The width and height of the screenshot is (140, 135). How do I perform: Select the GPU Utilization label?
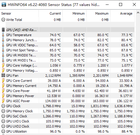(x=16, y=131)
